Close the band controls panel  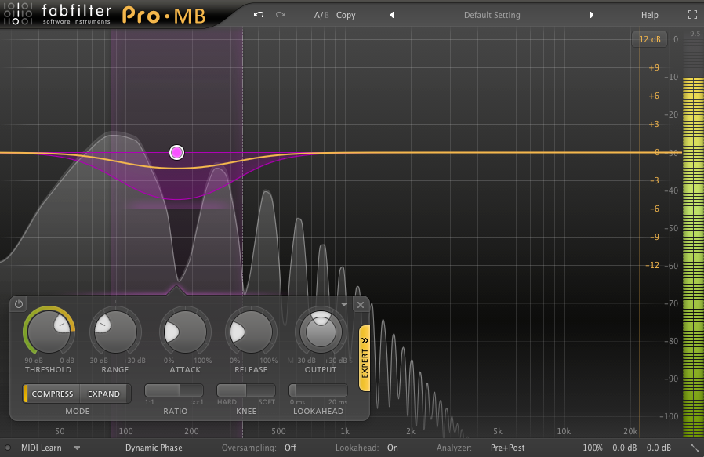tap(360, 305)
